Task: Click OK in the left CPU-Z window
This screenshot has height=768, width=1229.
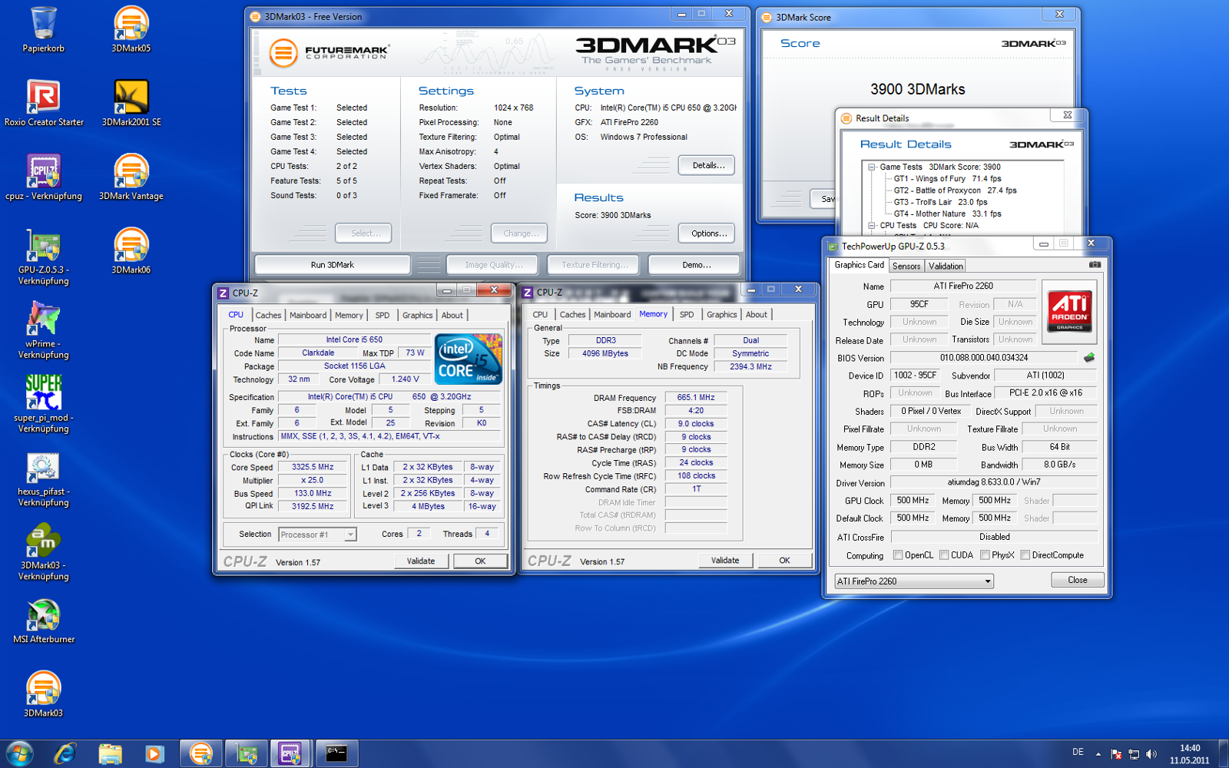Action: click(480, 561)
